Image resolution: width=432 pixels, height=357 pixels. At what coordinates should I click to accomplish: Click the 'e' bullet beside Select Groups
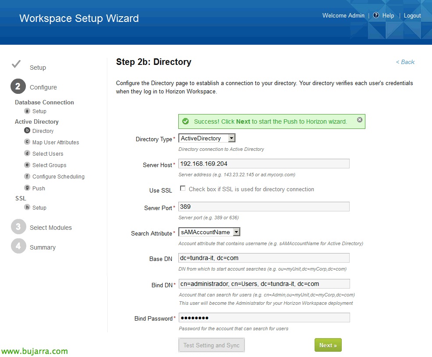click(x=27, y=165)
